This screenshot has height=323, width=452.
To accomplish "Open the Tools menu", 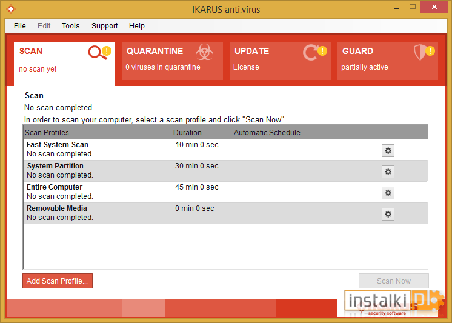I will click(70, 26).
